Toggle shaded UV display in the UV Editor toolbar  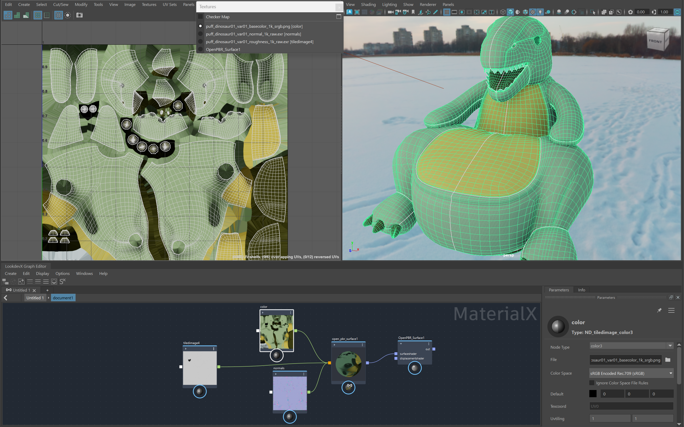[x=17, y=15]
